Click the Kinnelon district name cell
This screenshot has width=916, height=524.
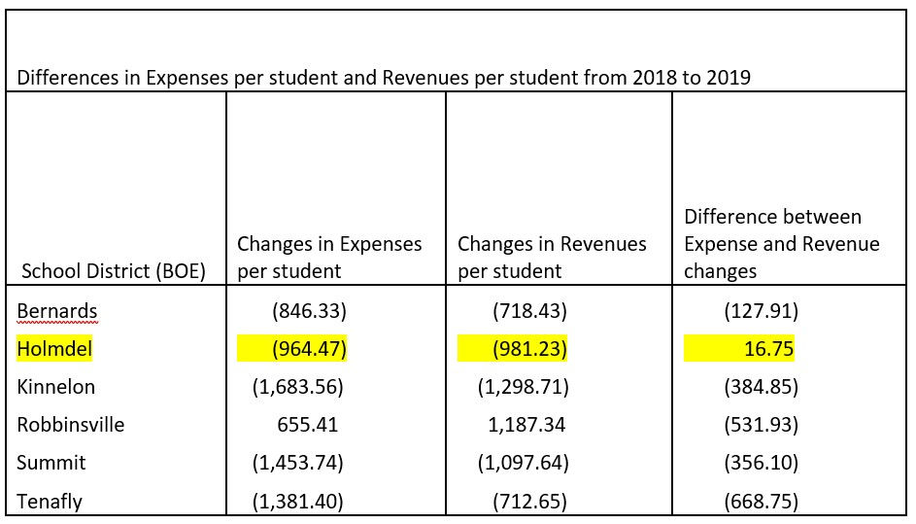[x=56, y=387]
